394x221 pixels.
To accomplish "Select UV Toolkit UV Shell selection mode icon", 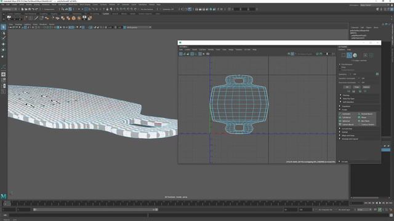I will tap(371, 55).
